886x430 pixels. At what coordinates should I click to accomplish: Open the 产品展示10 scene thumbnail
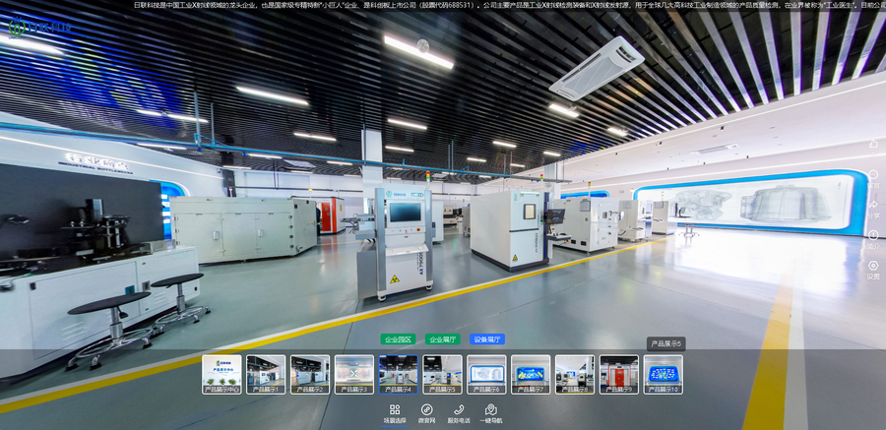[x=663, y=375]
